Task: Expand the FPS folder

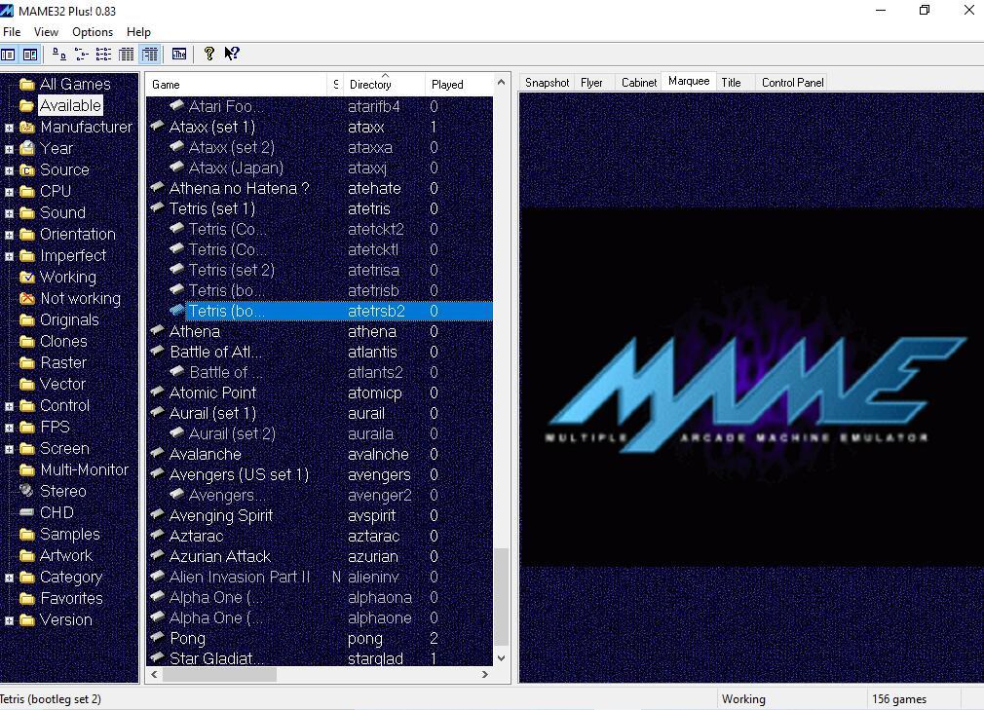Action: pyautogui.click(x=9, y=428)
